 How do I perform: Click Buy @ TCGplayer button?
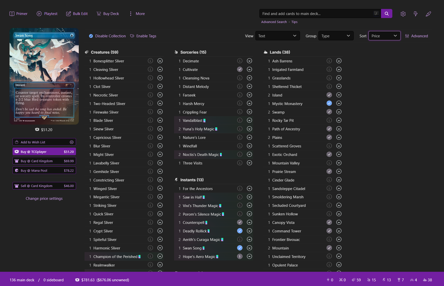point(44,152)
